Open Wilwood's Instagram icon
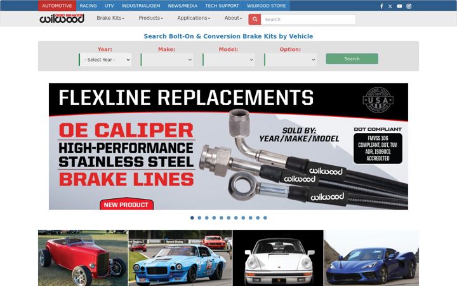Viewport: 457px width, 286px height. pyautogui.click(x=409, y=6)
